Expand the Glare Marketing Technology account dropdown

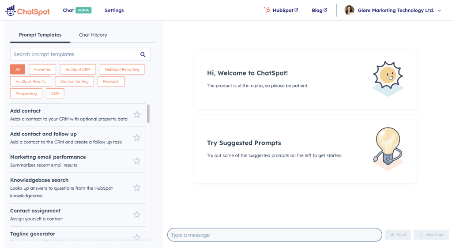(439, 11)
